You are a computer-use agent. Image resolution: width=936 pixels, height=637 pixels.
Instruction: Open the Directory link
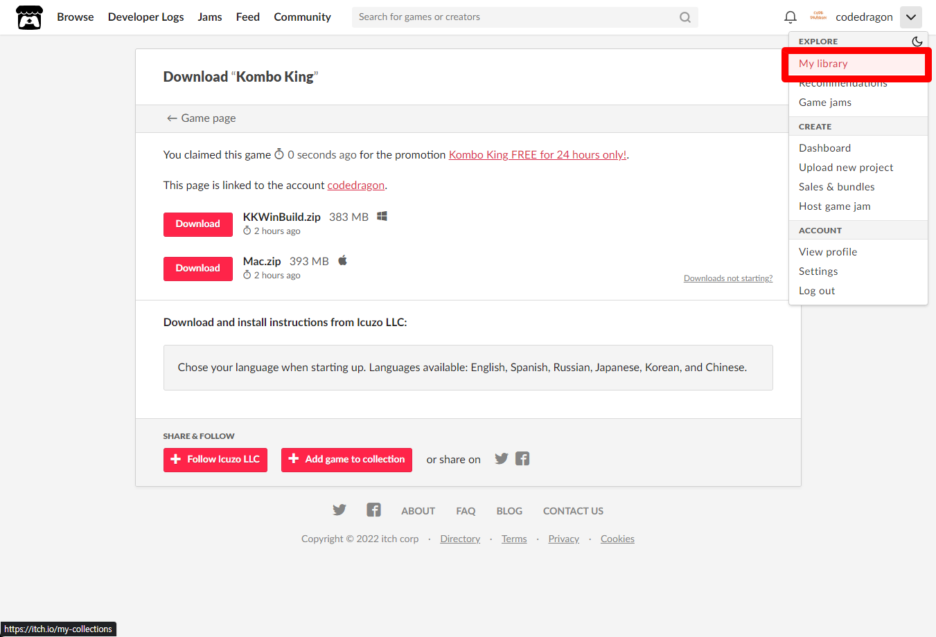(460, 539)
